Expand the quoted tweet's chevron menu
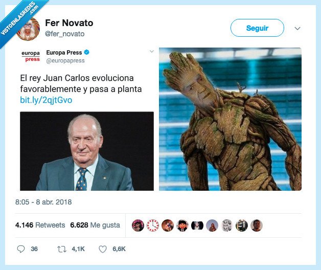Image resolution: width=321 pixels, height=270 pixels. (x=151, y=51)
